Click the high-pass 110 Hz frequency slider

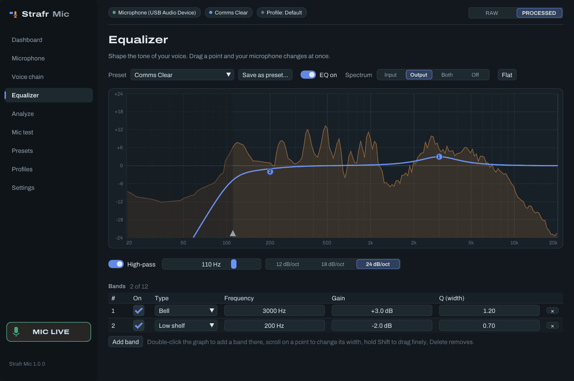pos(211,264)
